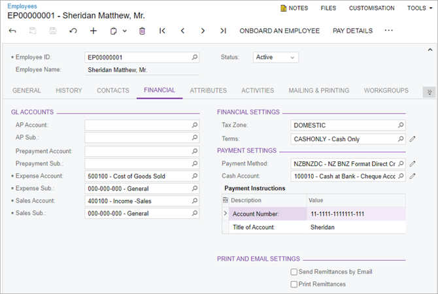Screen dimensions: 438x294
Task: Click the Pay Details button
Action: pos(352,31)
